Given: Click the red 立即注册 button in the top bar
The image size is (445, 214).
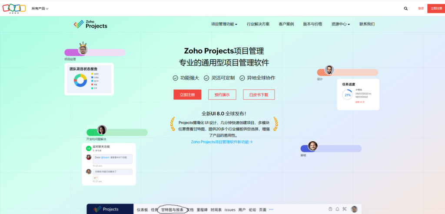Looking at the screenshot, I should point(436,9).
